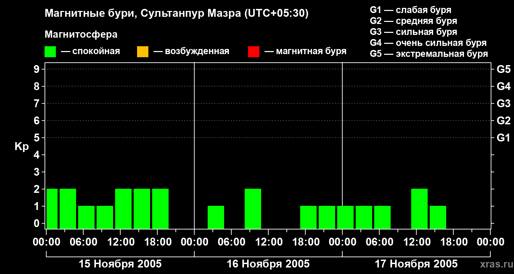The image size is (514, 274).
Task: Click the 18:00 time label for 17 November
Action: click(x=453, y=242)
